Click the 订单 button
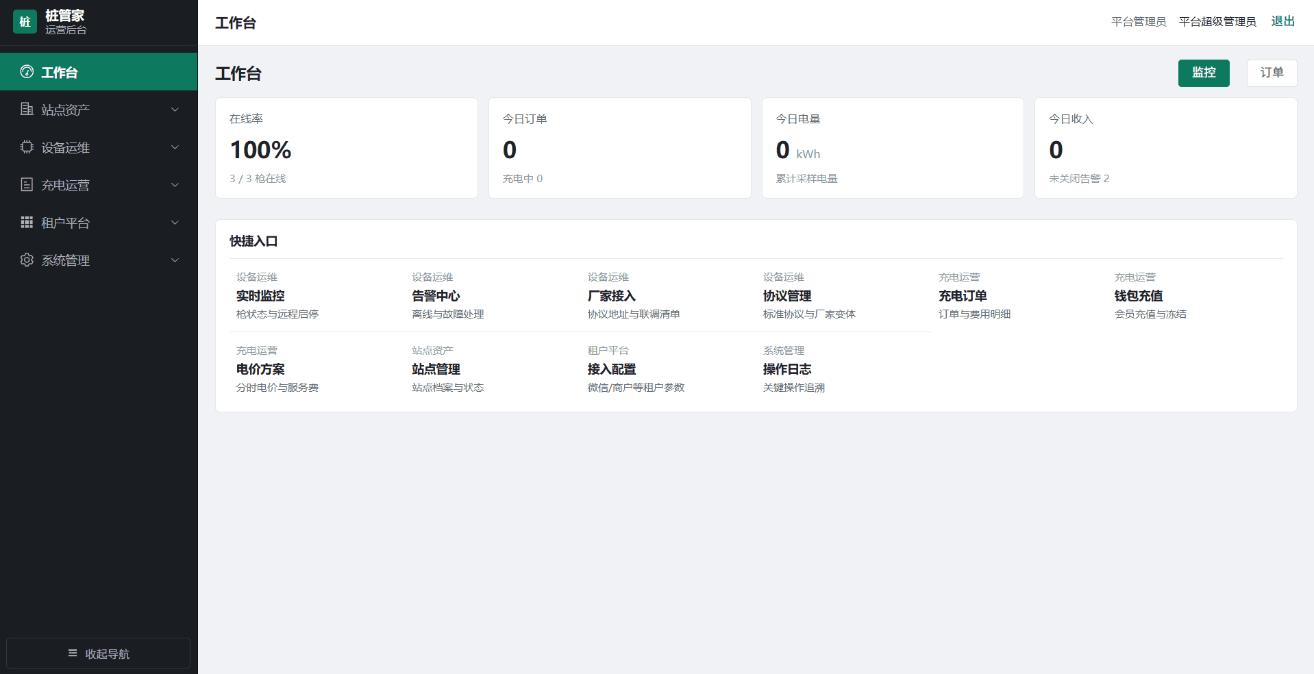 click(1272, 73)
